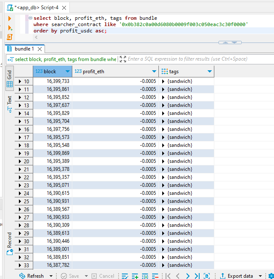Expand the tags array in row 33
This screenshot has height=279, width=274.
click(163, 265)
